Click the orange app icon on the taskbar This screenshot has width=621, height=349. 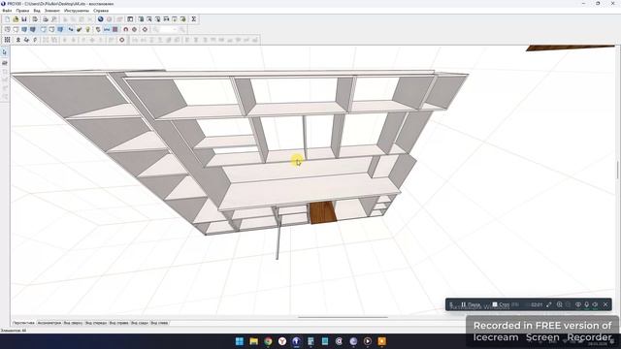[x=381, y=341]
